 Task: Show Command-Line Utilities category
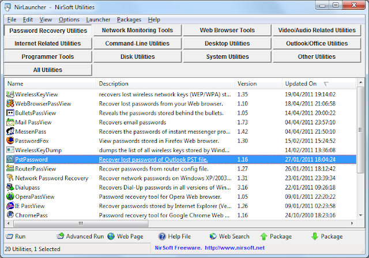pyautogui.click(x=137, y=43)
